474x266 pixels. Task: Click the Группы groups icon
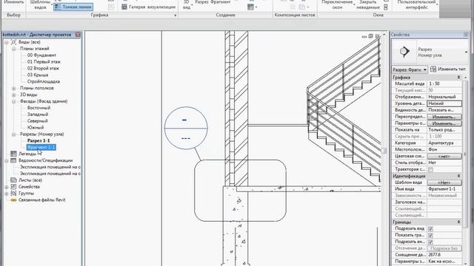[x=13, y=194]
